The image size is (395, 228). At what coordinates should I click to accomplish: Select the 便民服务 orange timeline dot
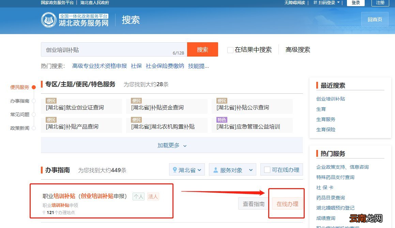[x=34, y=87]
